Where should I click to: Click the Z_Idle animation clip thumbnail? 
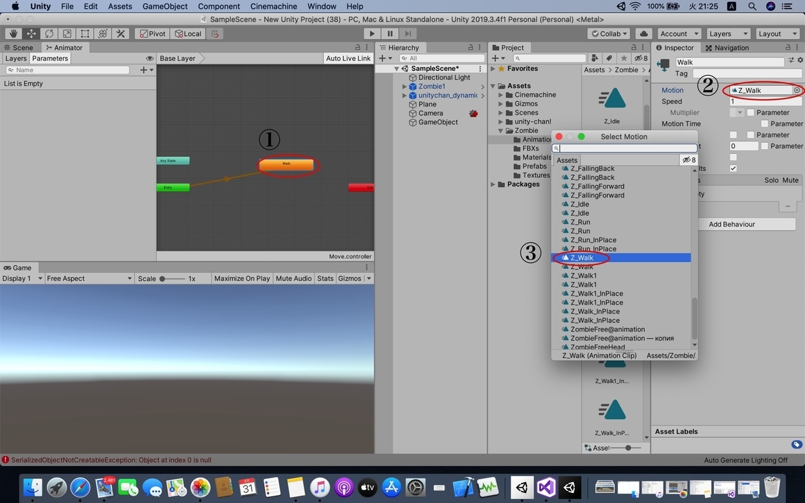coord(612,99)
